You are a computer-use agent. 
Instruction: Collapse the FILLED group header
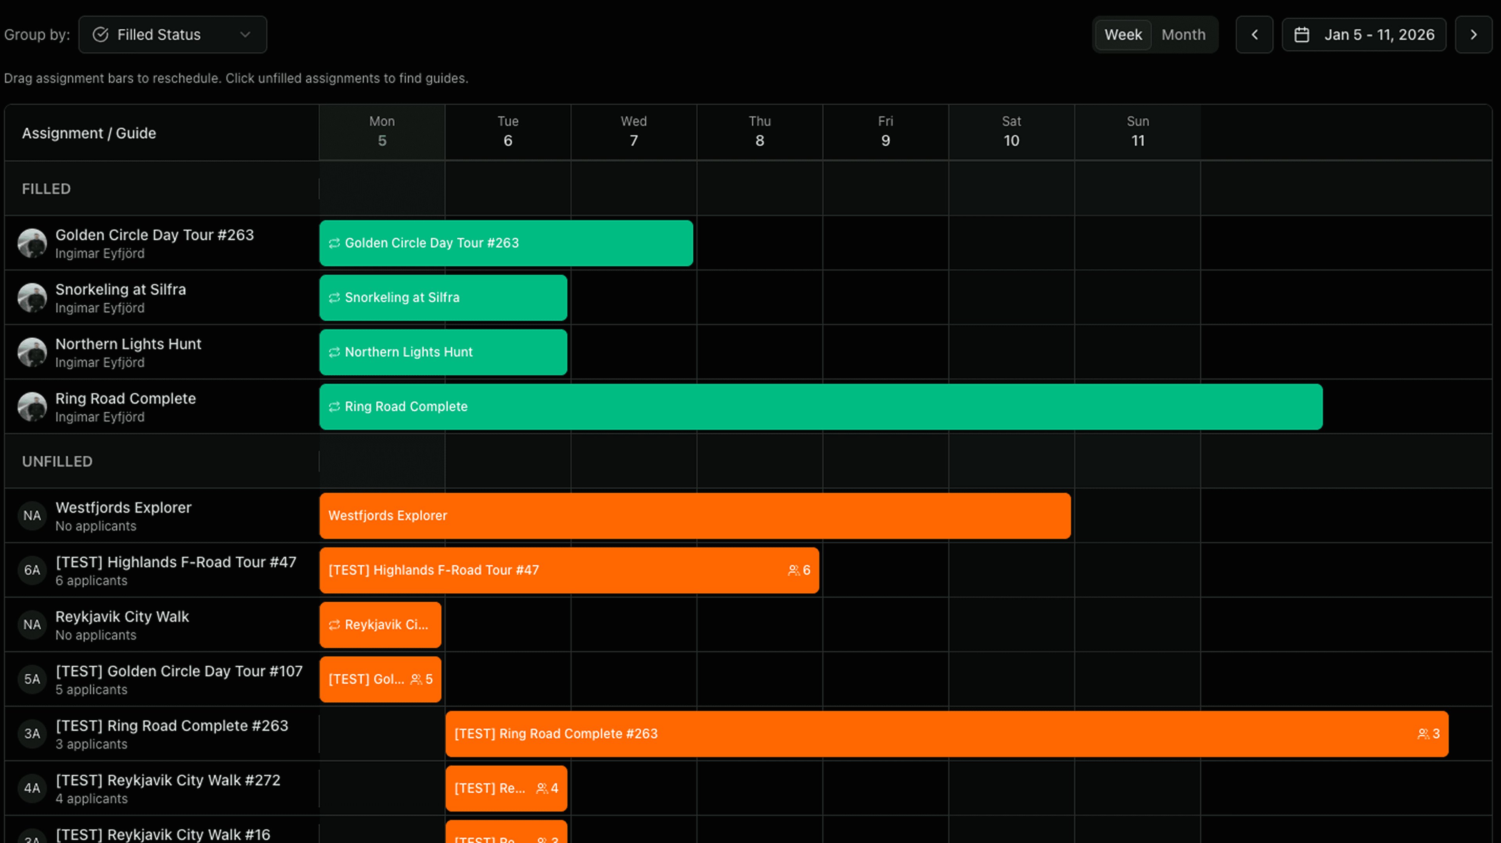coord(47,189)
